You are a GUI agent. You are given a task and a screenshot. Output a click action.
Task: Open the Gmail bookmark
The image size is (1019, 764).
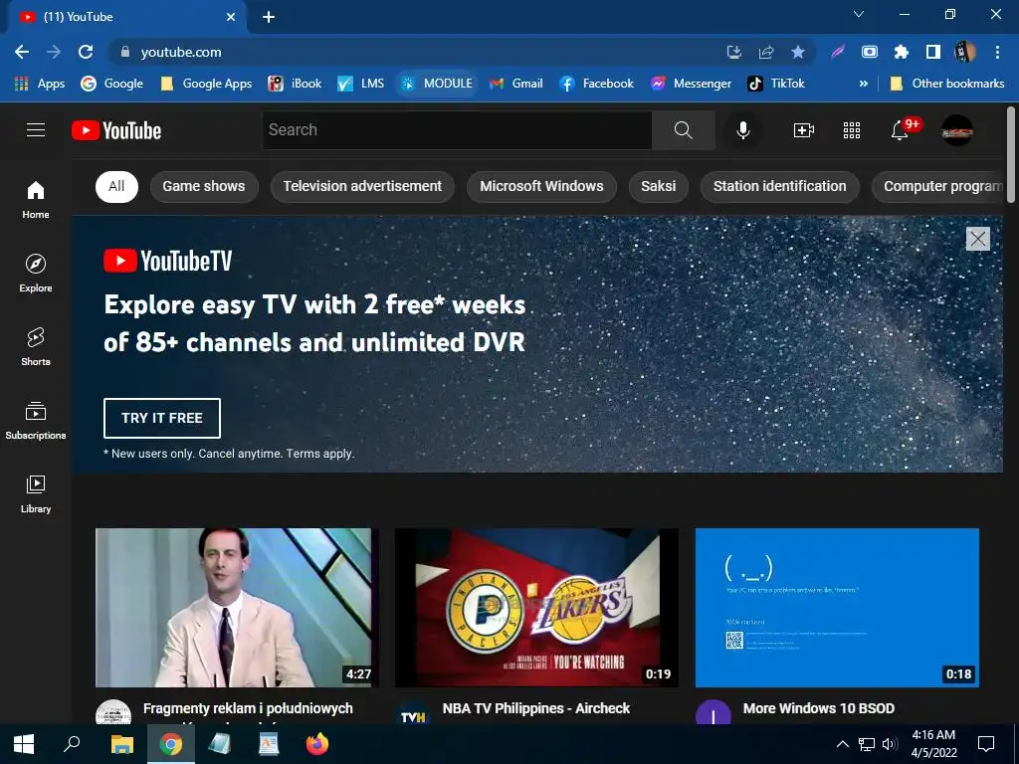516,84
